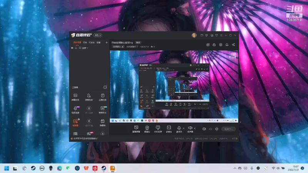Toggle the room lock icon
This screenshot has width=308, height=173.
[x=214, y=45]
